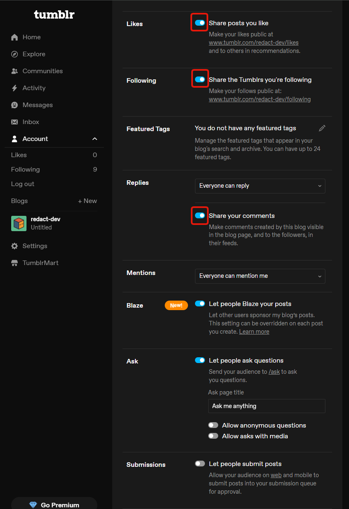Open Messages from sidebar
Viewport: 349px width, 509px height.
pyautogui.click(x=38, y=105)
